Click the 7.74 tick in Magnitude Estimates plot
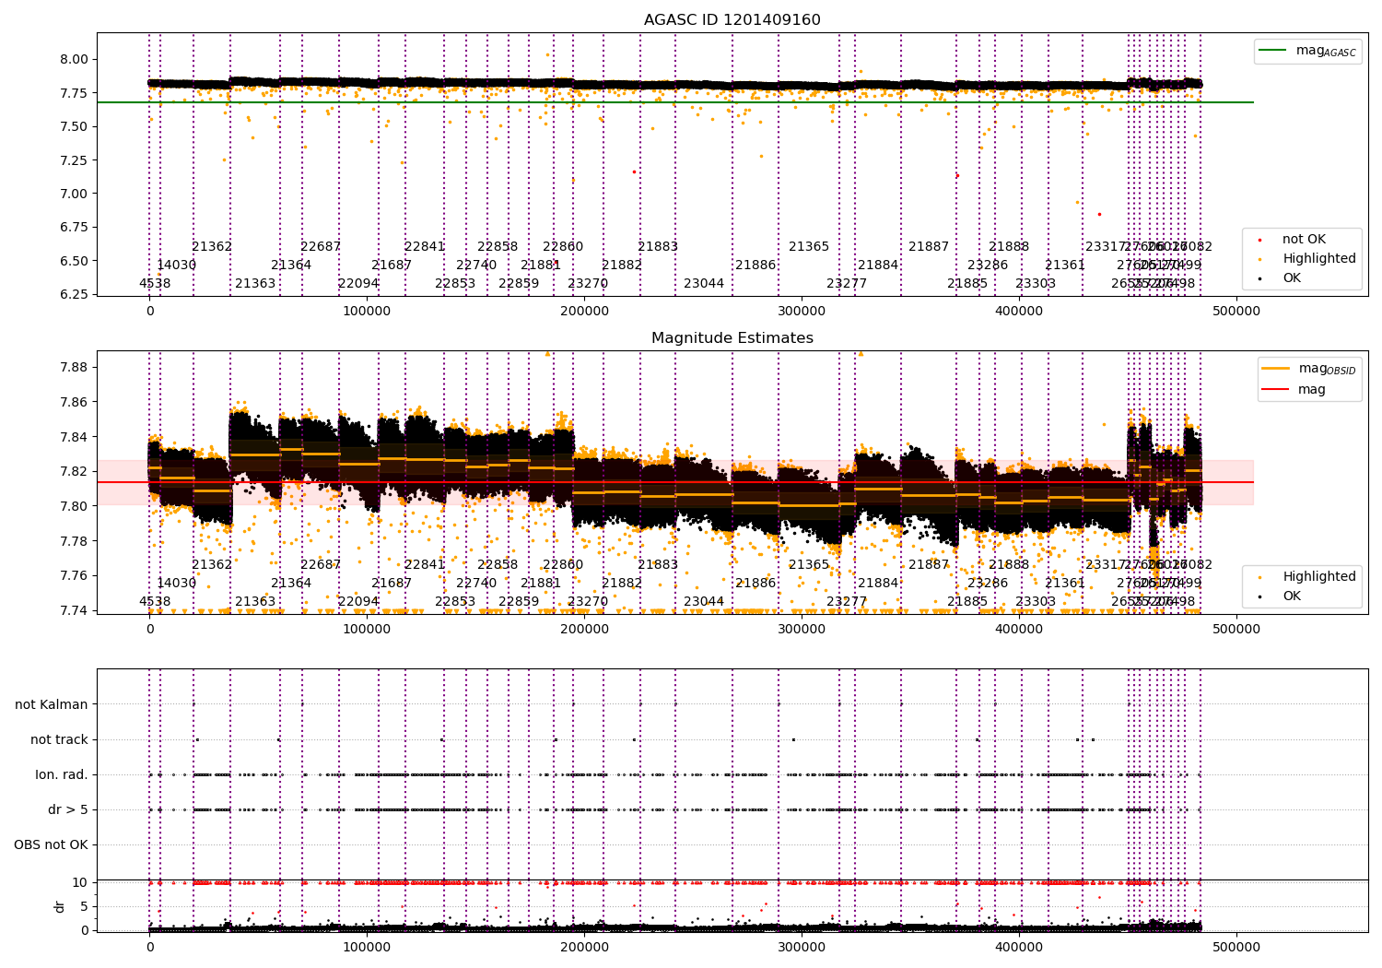The height and width of the screenshot is (968, 1382). (x=75, y=610)
